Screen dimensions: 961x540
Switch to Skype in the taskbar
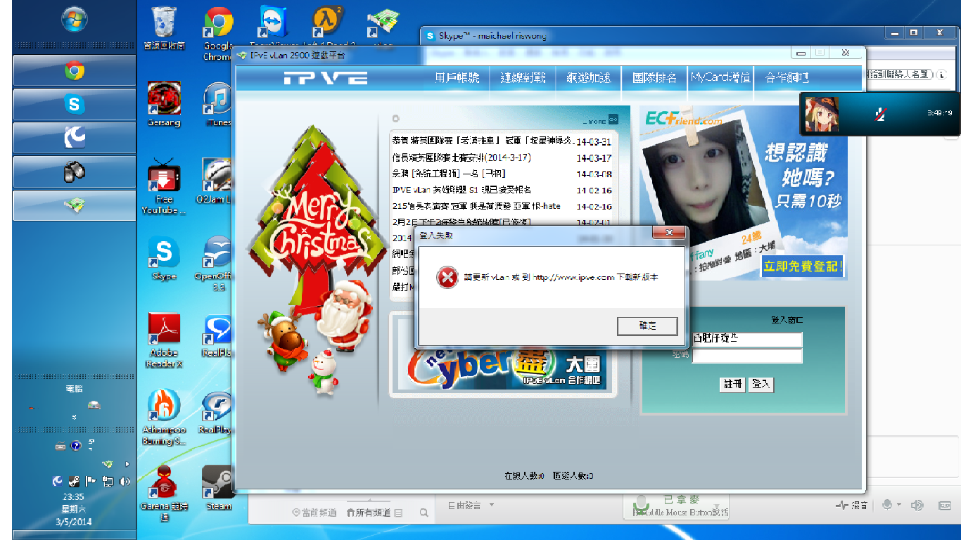(75, 104)
